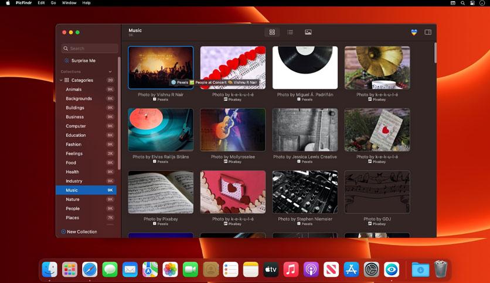Select the Education category

point(86,135)
